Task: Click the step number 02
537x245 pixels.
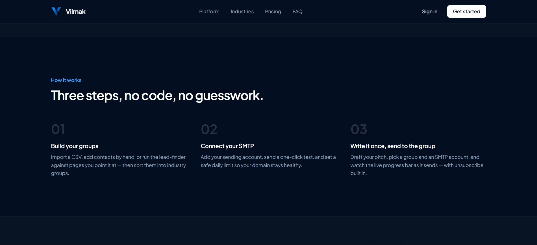Action: tap(209, 129)
